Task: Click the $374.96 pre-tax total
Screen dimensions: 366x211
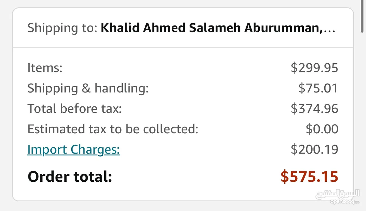Action: click(x=314, y=109)
